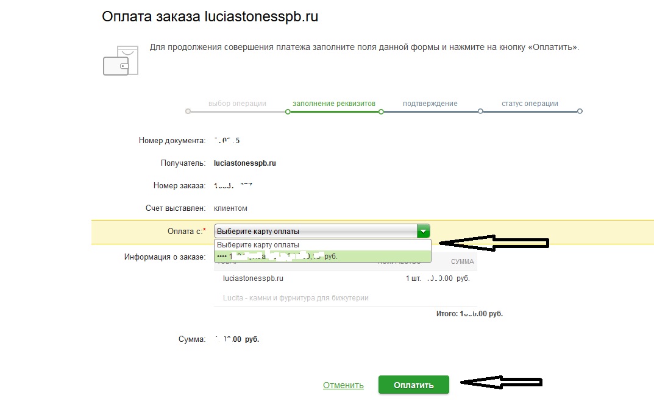Select the 'подтверждение' step label
The image size is (654, 418).
pos(430,104)
